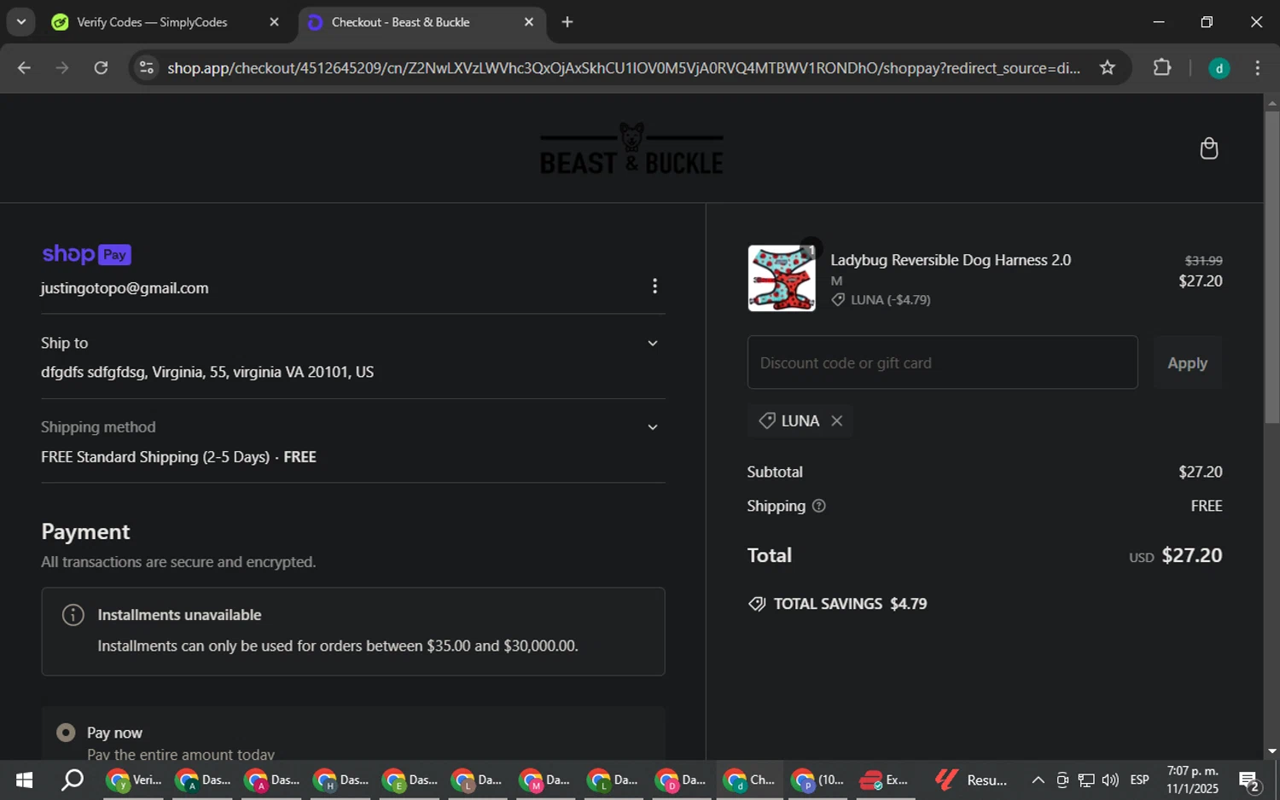1280x800 pixels.
Task: Click the Installments unavailable info icon
Action: coord(73,615)
